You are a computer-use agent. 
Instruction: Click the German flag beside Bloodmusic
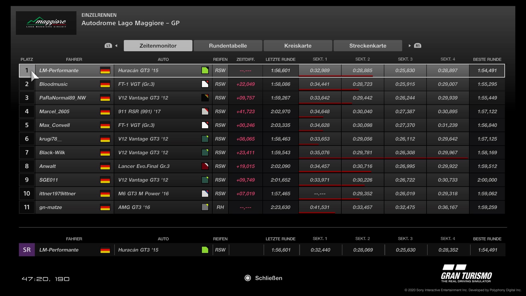(105, 84)
